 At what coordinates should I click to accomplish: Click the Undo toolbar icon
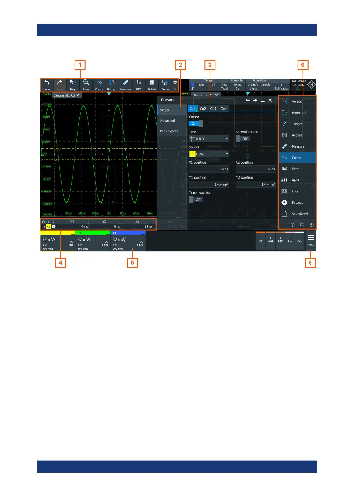tap(47, 85)
